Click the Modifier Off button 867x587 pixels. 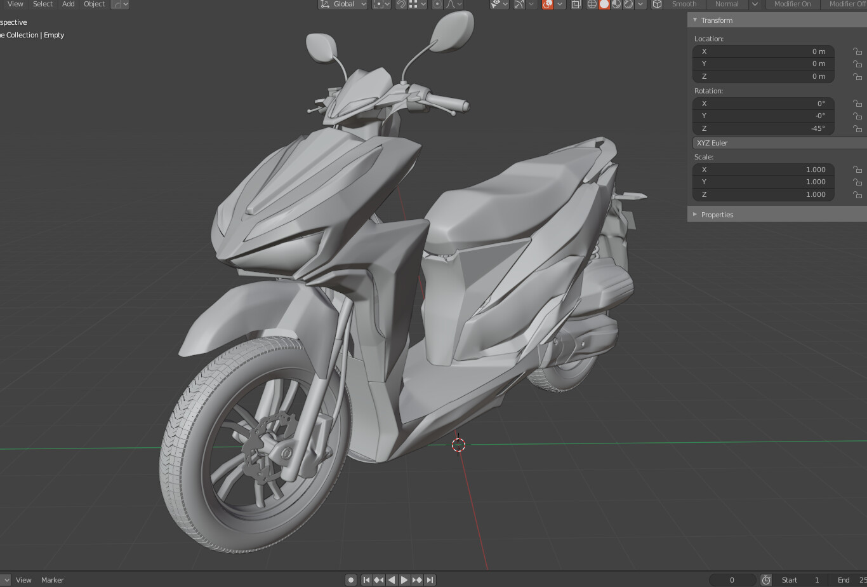pyautogui.click(x=844, y=4)
